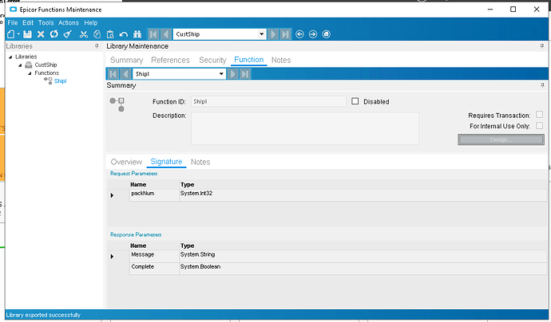The width and height of the screenshot is (551, 322).
Task: Click the Function ID field
Action: point(269,101)
